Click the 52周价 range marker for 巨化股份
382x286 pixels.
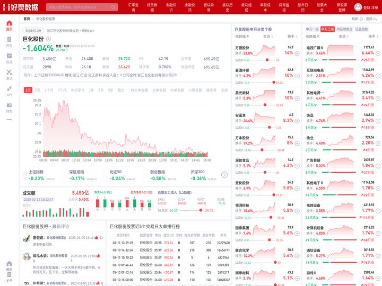coord(201,210)
